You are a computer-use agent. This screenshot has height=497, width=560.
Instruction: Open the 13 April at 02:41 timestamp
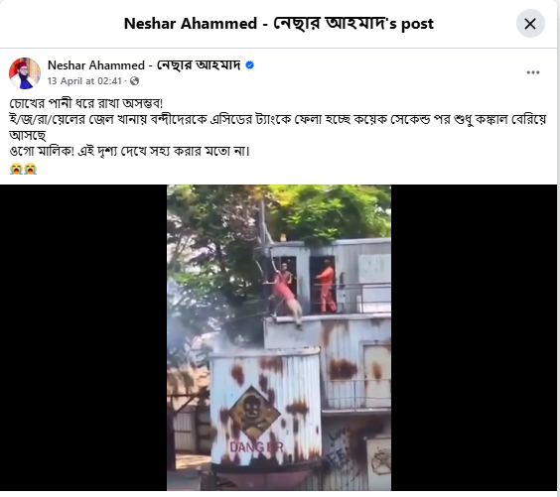click(x=84, y=81)
